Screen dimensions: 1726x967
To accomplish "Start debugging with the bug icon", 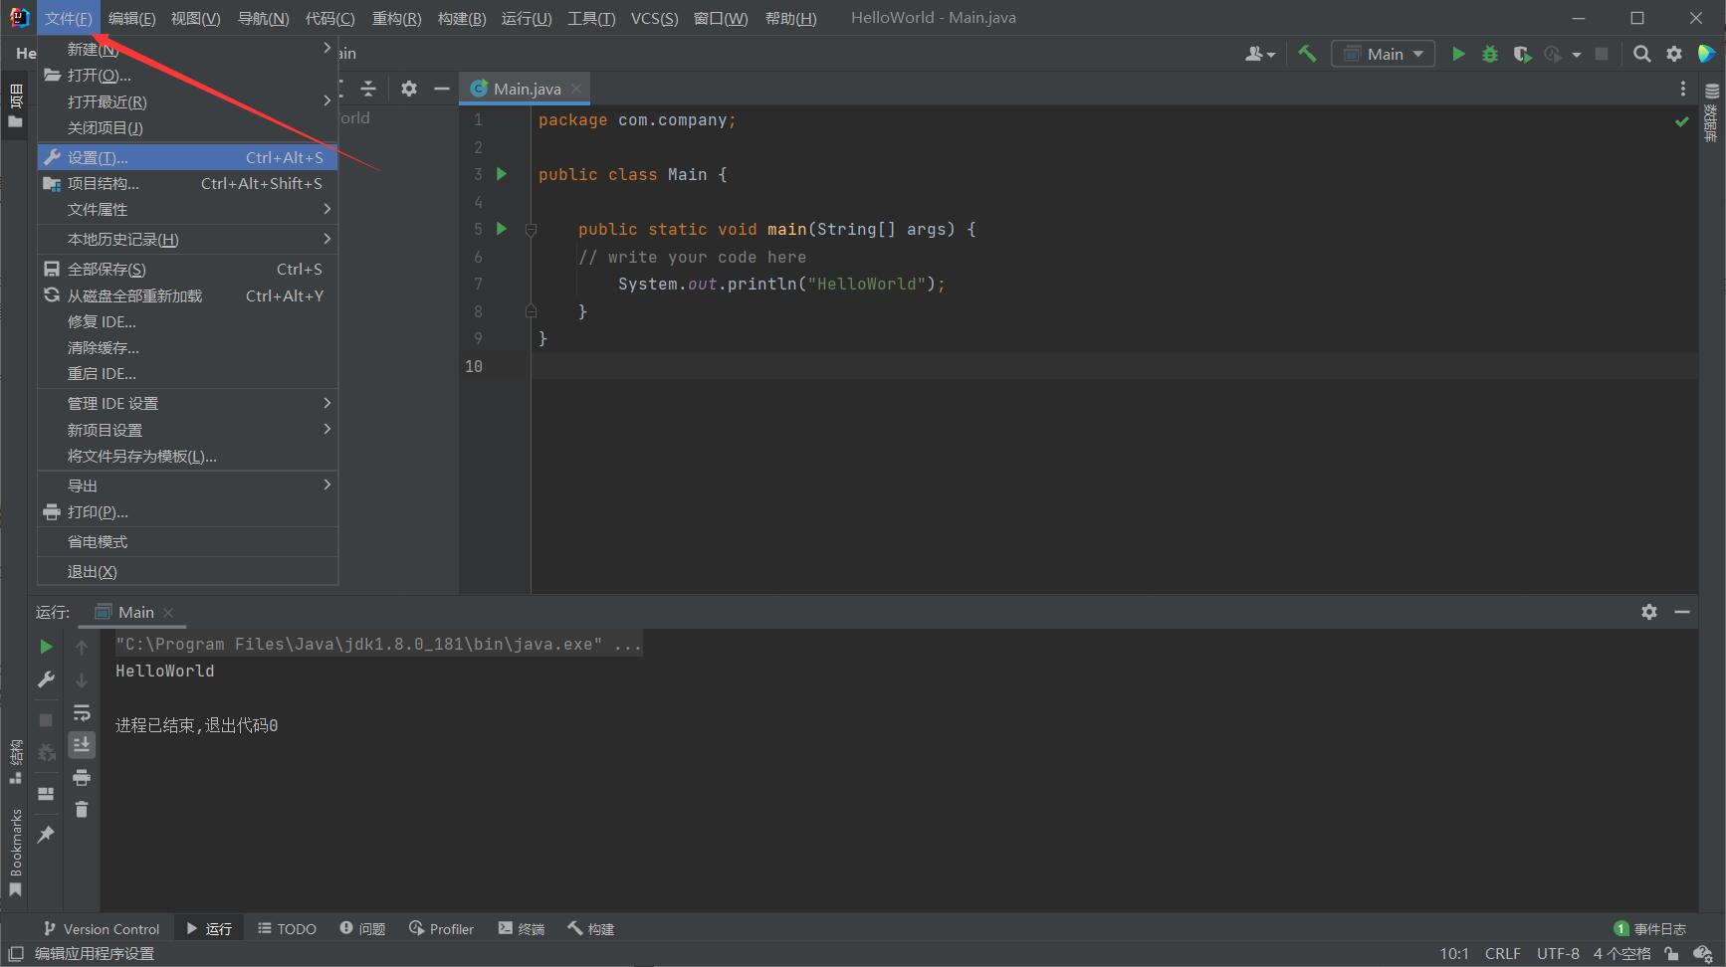I will tap(1490, 54).
